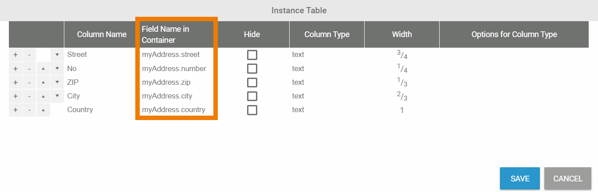The image size is (598, 192).
Task: Click the CANCEL button
Action: (567, 178)
